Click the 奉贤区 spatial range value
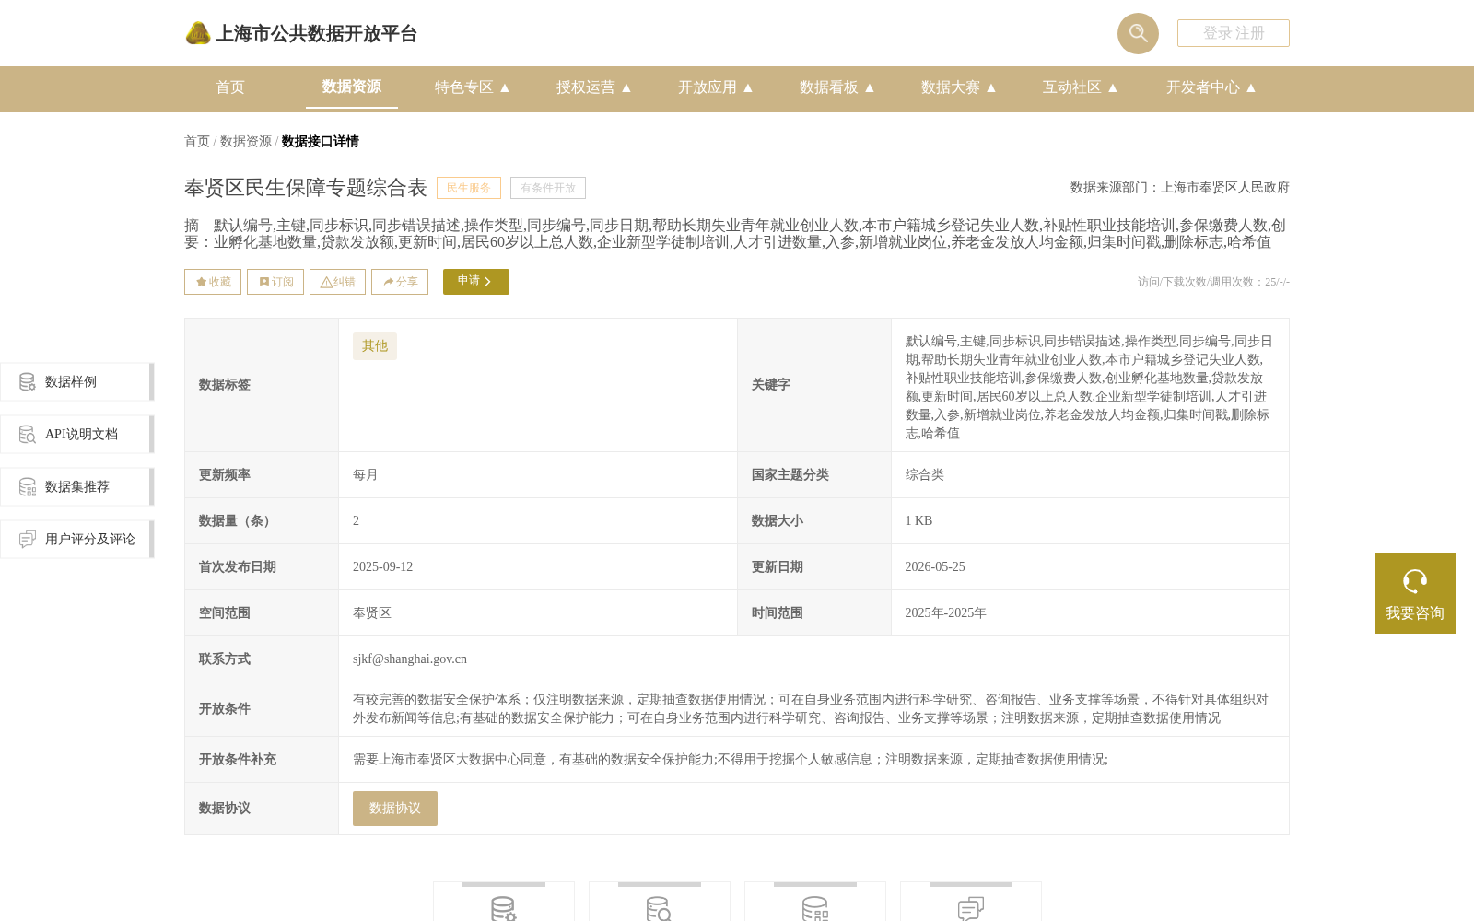Viewport: 1474px width, 921px height. tap(372, 613)
